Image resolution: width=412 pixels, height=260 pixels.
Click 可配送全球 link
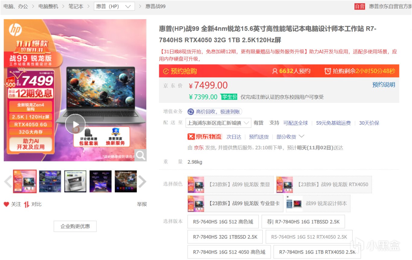click(x=296, y=123)
